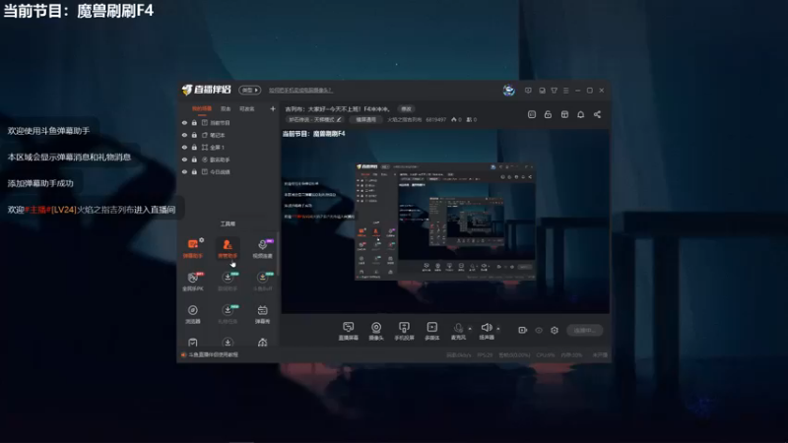788x443 pixels.
Task: Switch to the second scene tab
Action: (226, 108)
